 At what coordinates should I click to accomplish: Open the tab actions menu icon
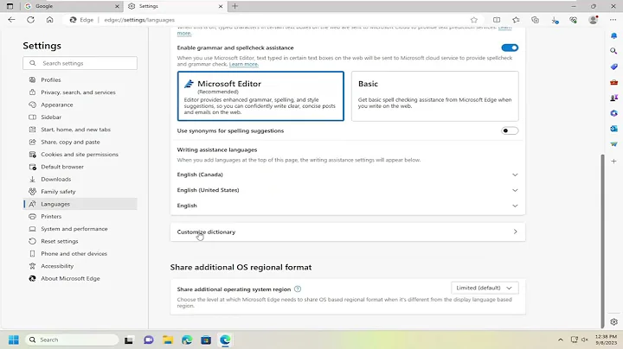pos(10,6)
